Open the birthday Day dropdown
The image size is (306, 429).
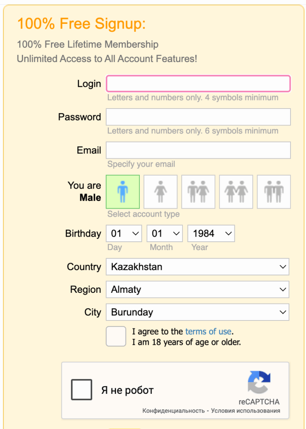tap(124, 233)
